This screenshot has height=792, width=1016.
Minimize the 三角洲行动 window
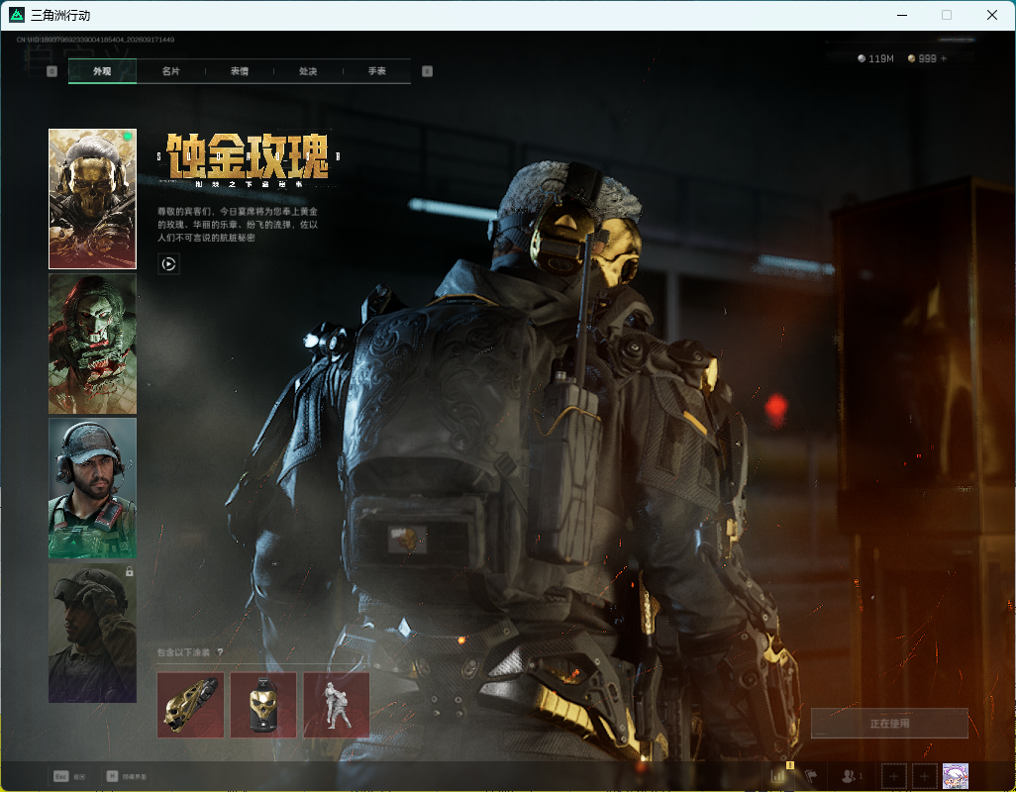coord(902,15)
